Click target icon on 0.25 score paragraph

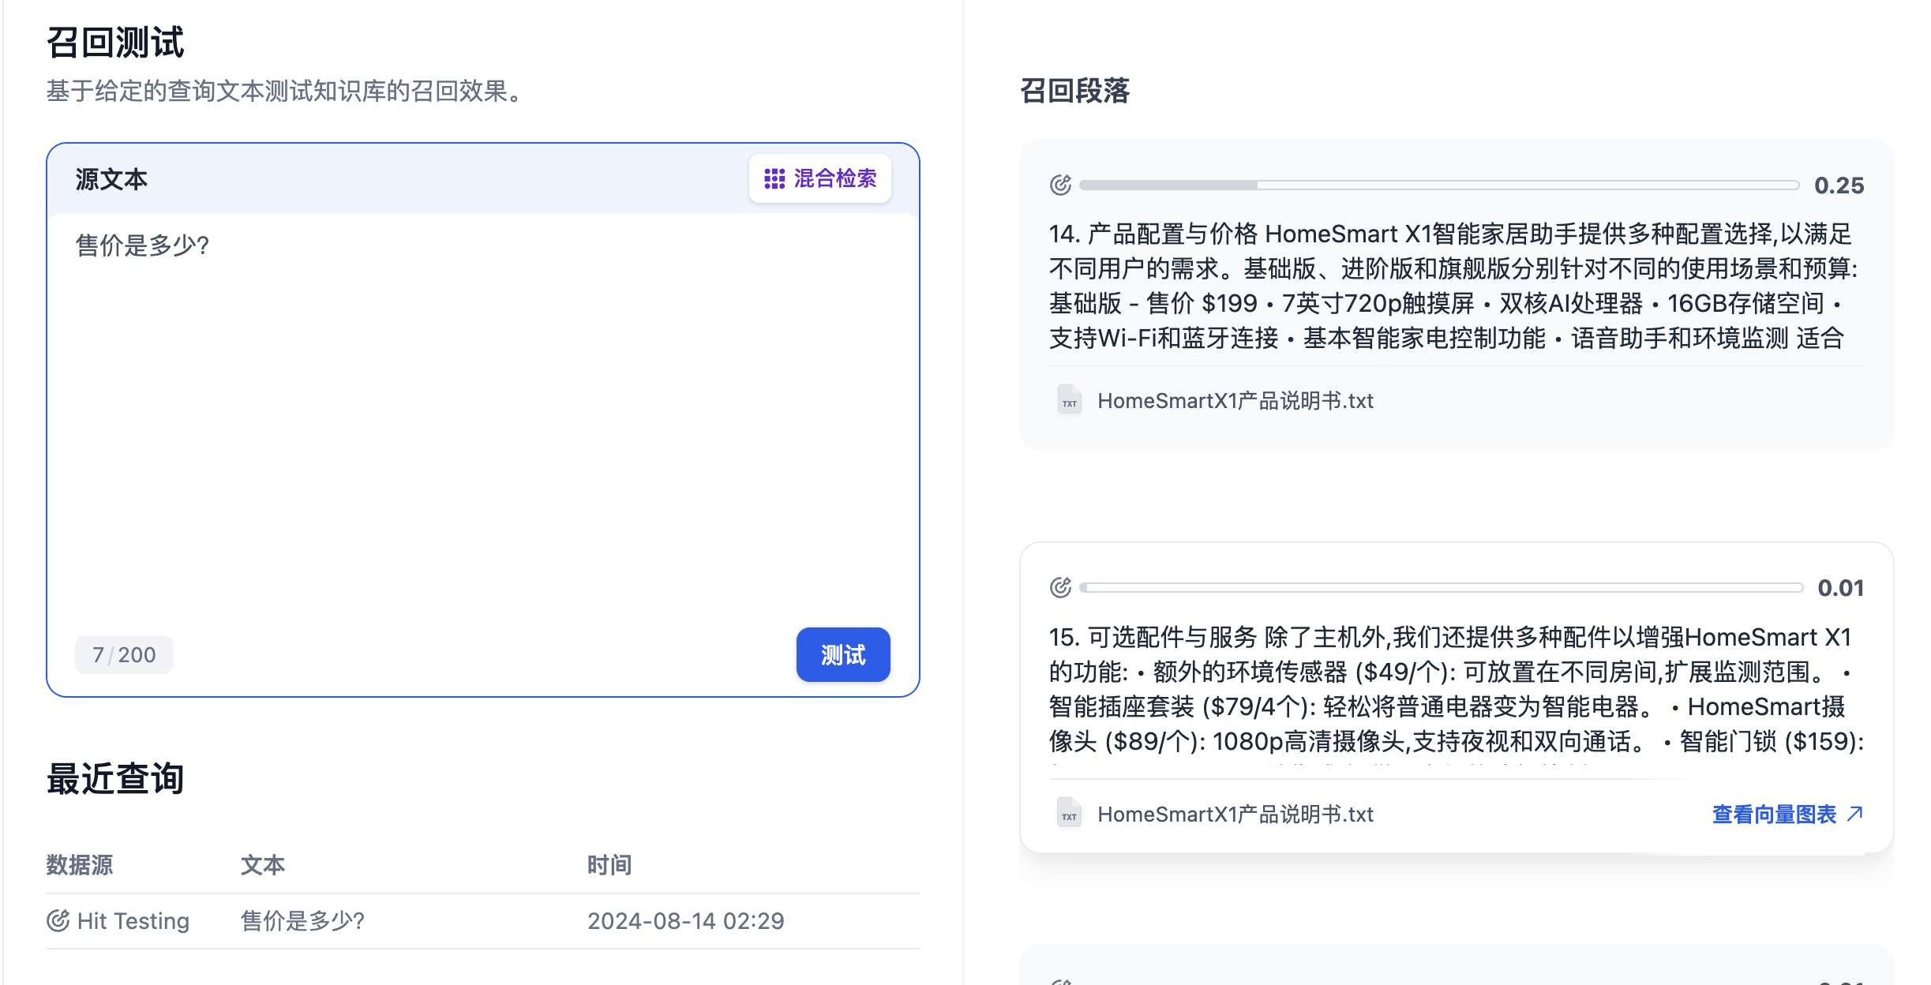coord(1060,185)
